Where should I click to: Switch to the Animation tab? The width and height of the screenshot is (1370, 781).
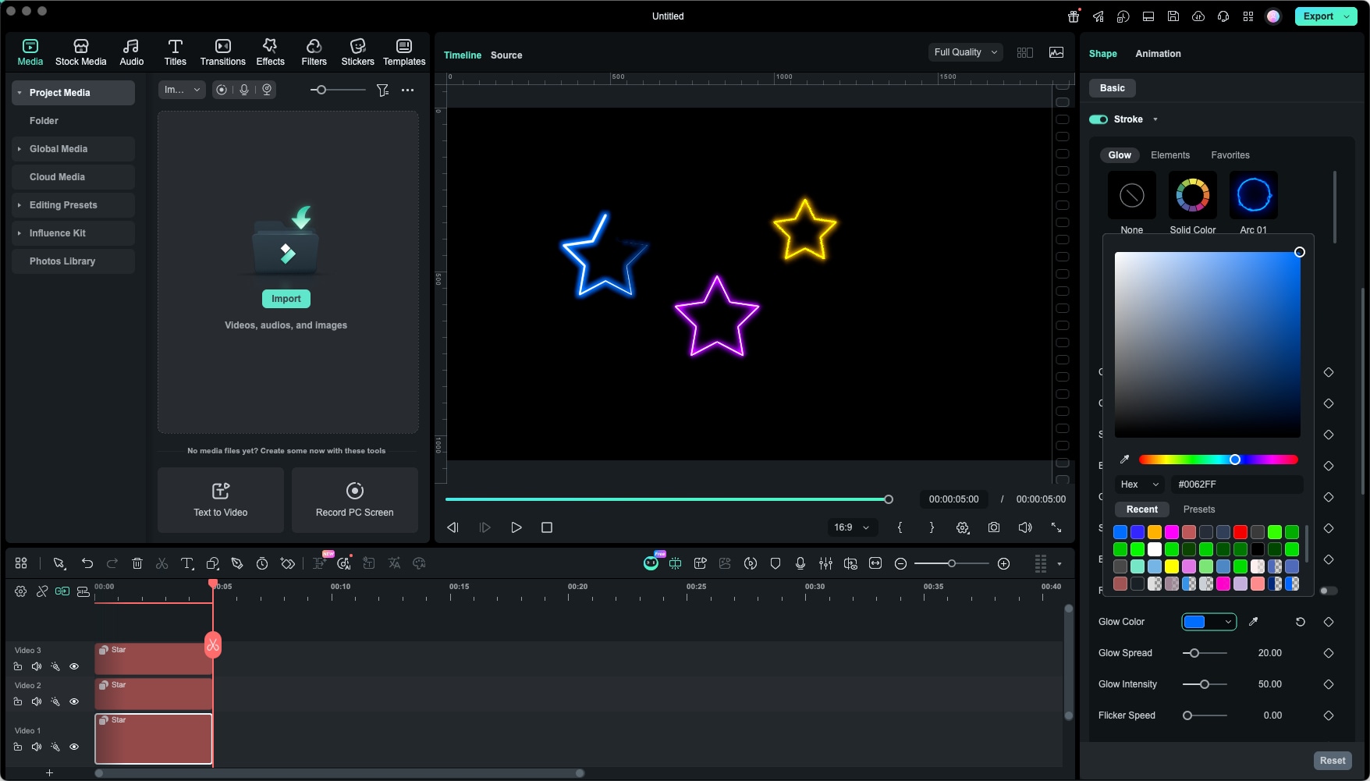click(x=1157, y=54)
